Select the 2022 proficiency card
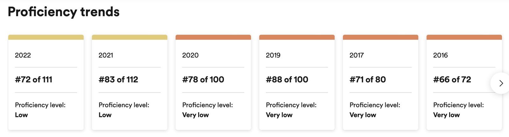 tap(46, 82)
